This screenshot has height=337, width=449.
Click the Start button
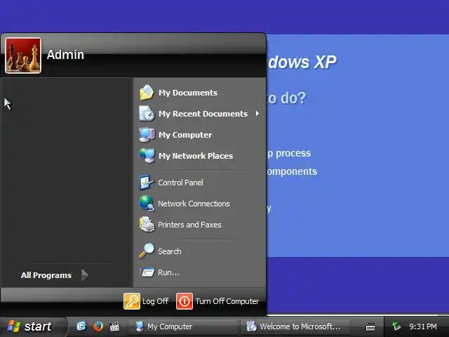pos(32,326)
